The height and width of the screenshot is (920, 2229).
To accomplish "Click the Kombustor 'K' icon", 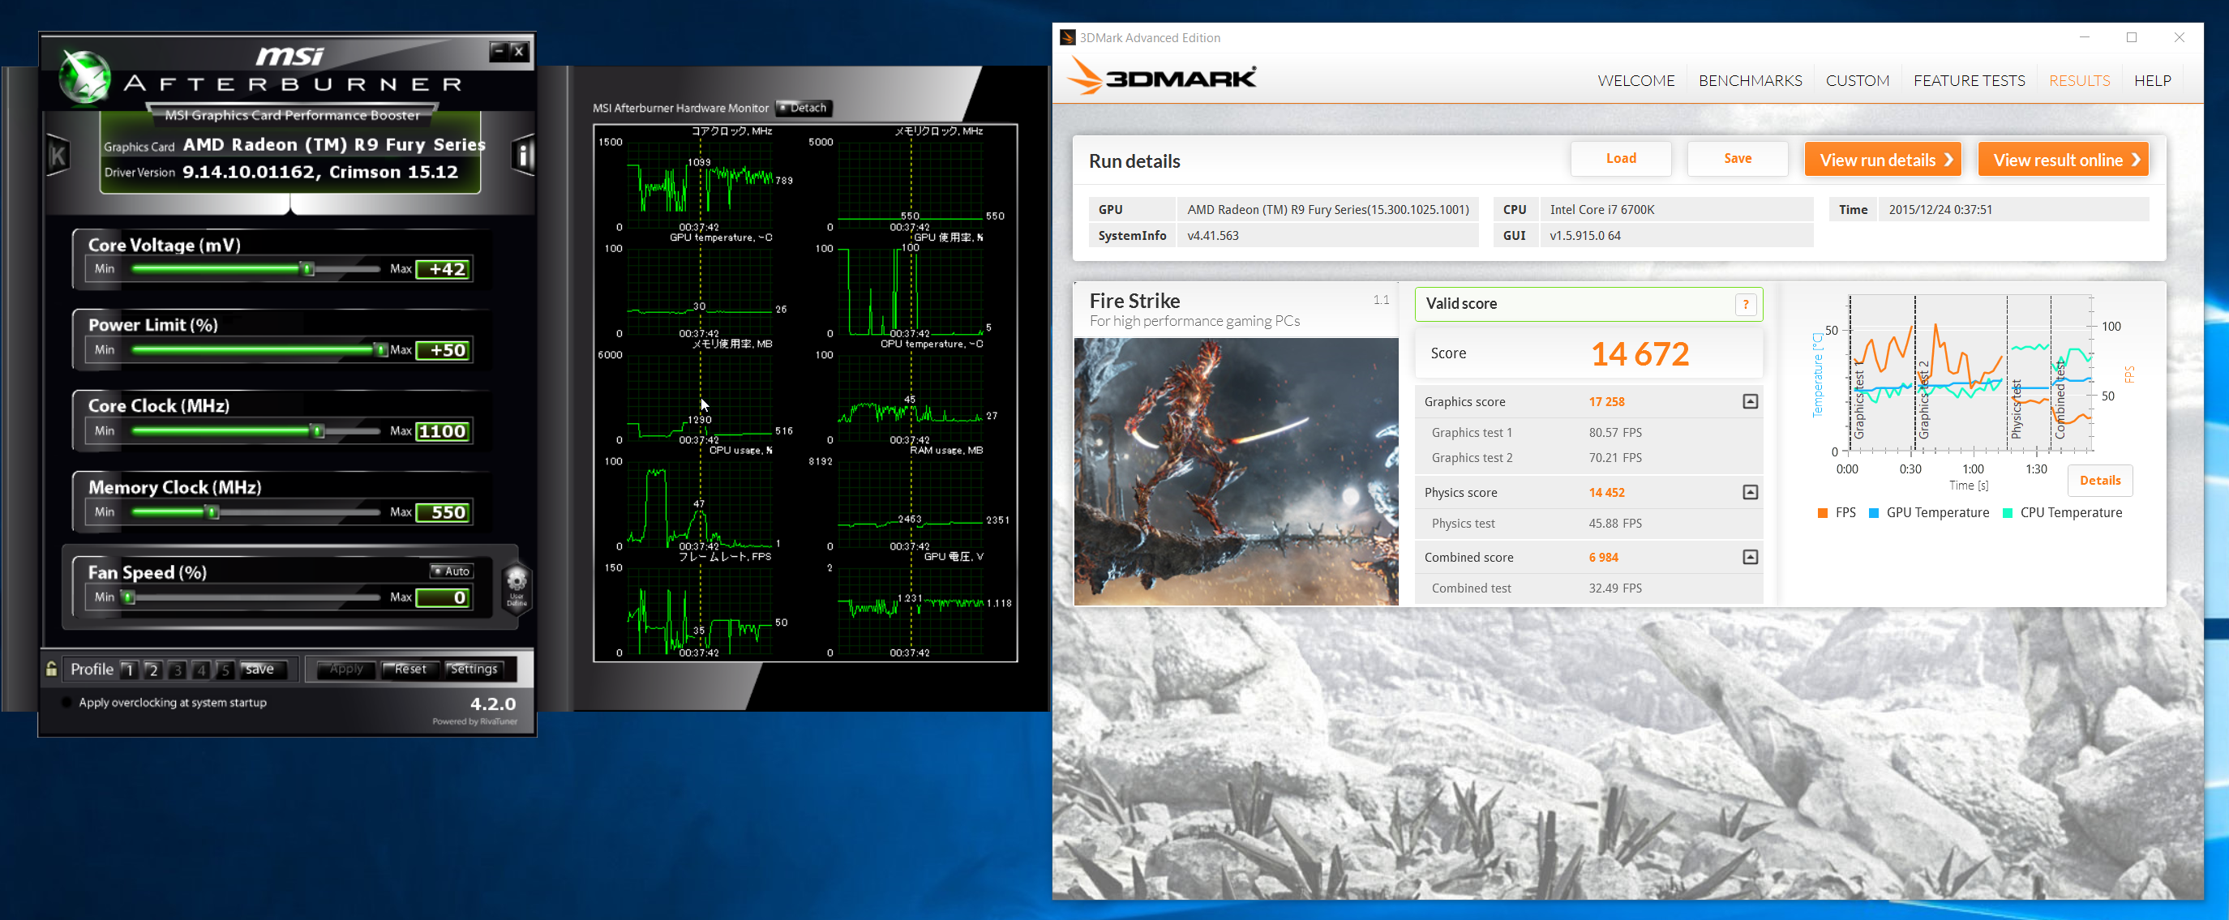I will 58,156.
